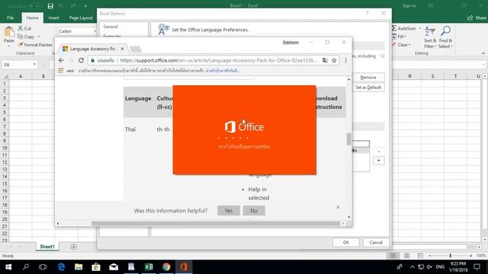This screenshot has width=488, height=274.
Task: Open Find & Select menu
Action: click(x=445, y=37)
